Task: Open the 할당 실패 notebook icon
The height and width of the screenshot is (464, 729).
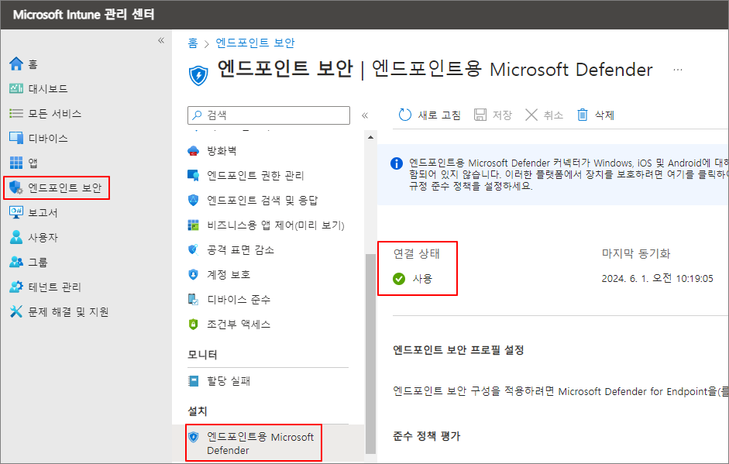Action: pyautogui.click(x=194, y=381)
